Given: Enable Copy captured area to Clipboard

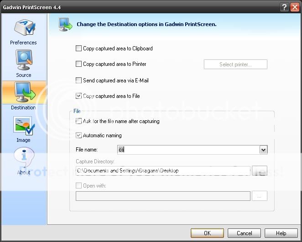Looking at the screenshot, I should tap(78, 48).
